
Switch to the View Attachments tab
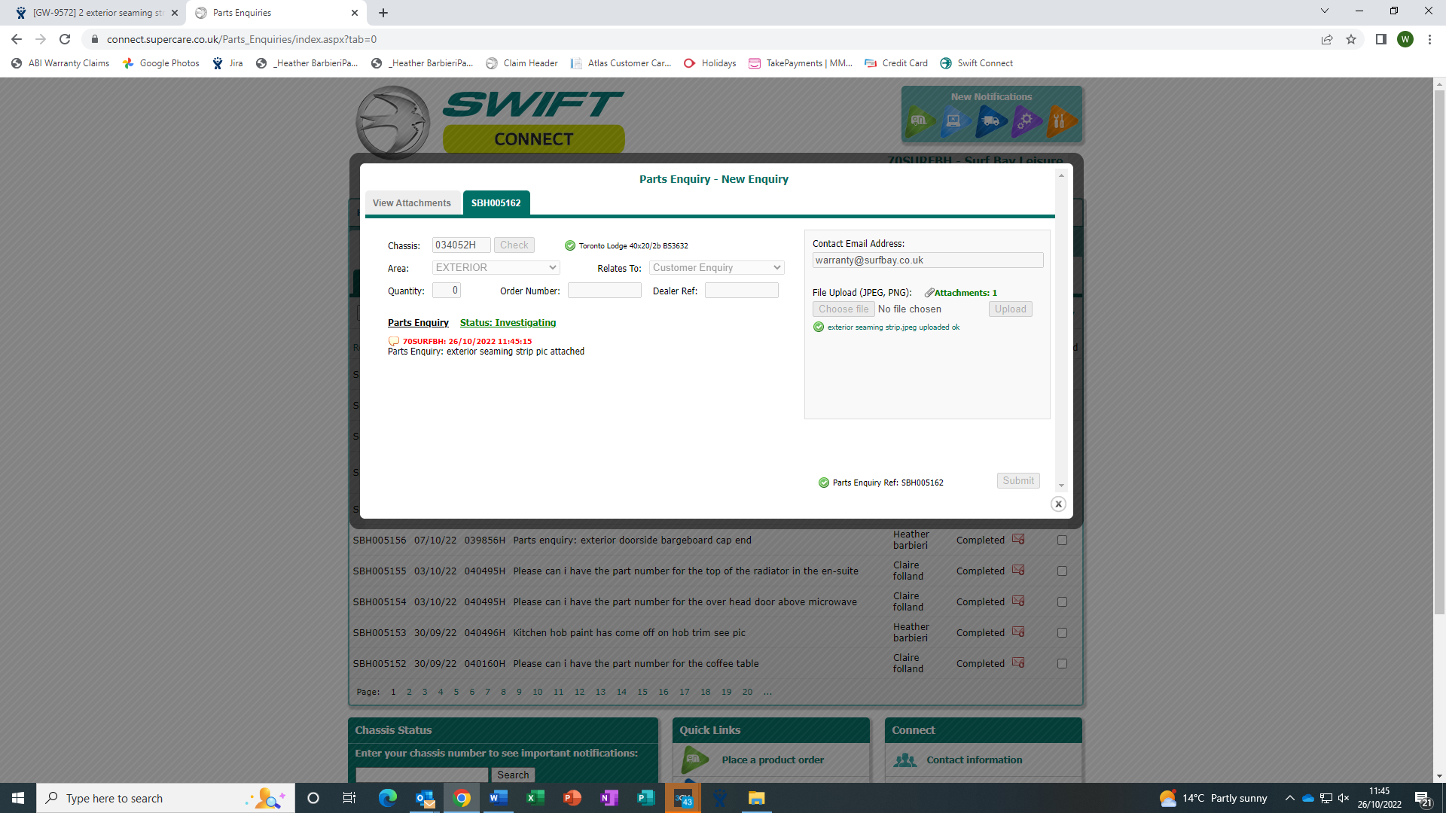(x=411, y=203)
